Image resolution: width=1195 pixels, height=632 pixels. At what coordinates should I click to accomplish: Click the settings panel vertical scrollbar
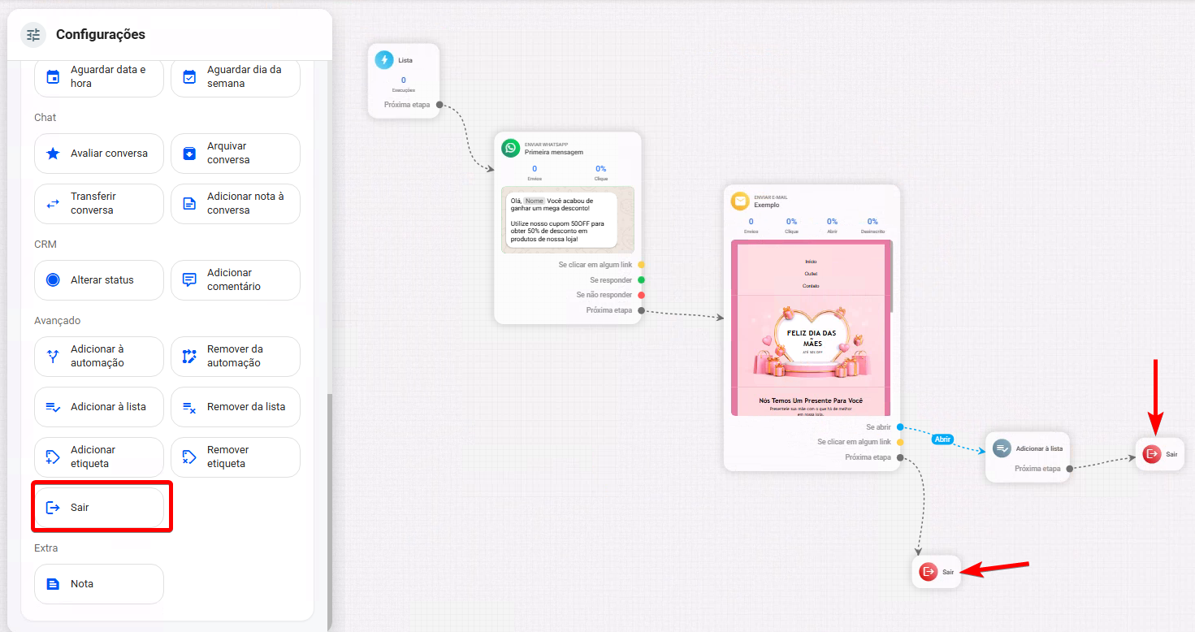329,512
